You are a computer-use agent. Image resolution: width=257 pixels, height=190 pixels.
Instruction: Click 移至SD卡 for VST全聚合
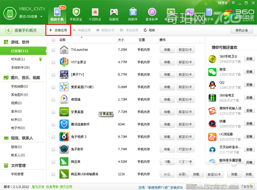tap(185, 62)
